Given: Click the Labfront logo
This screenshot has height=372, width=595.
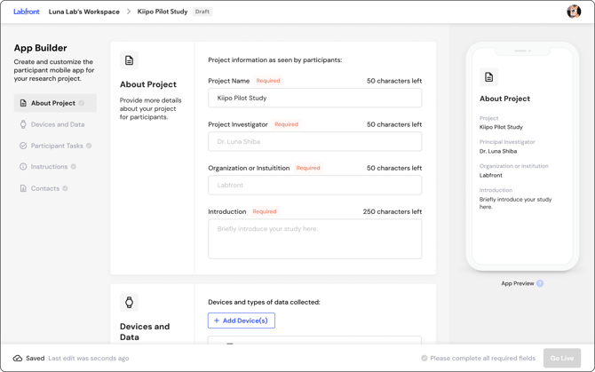Looking at the screenshot, I should click(27, 12).
